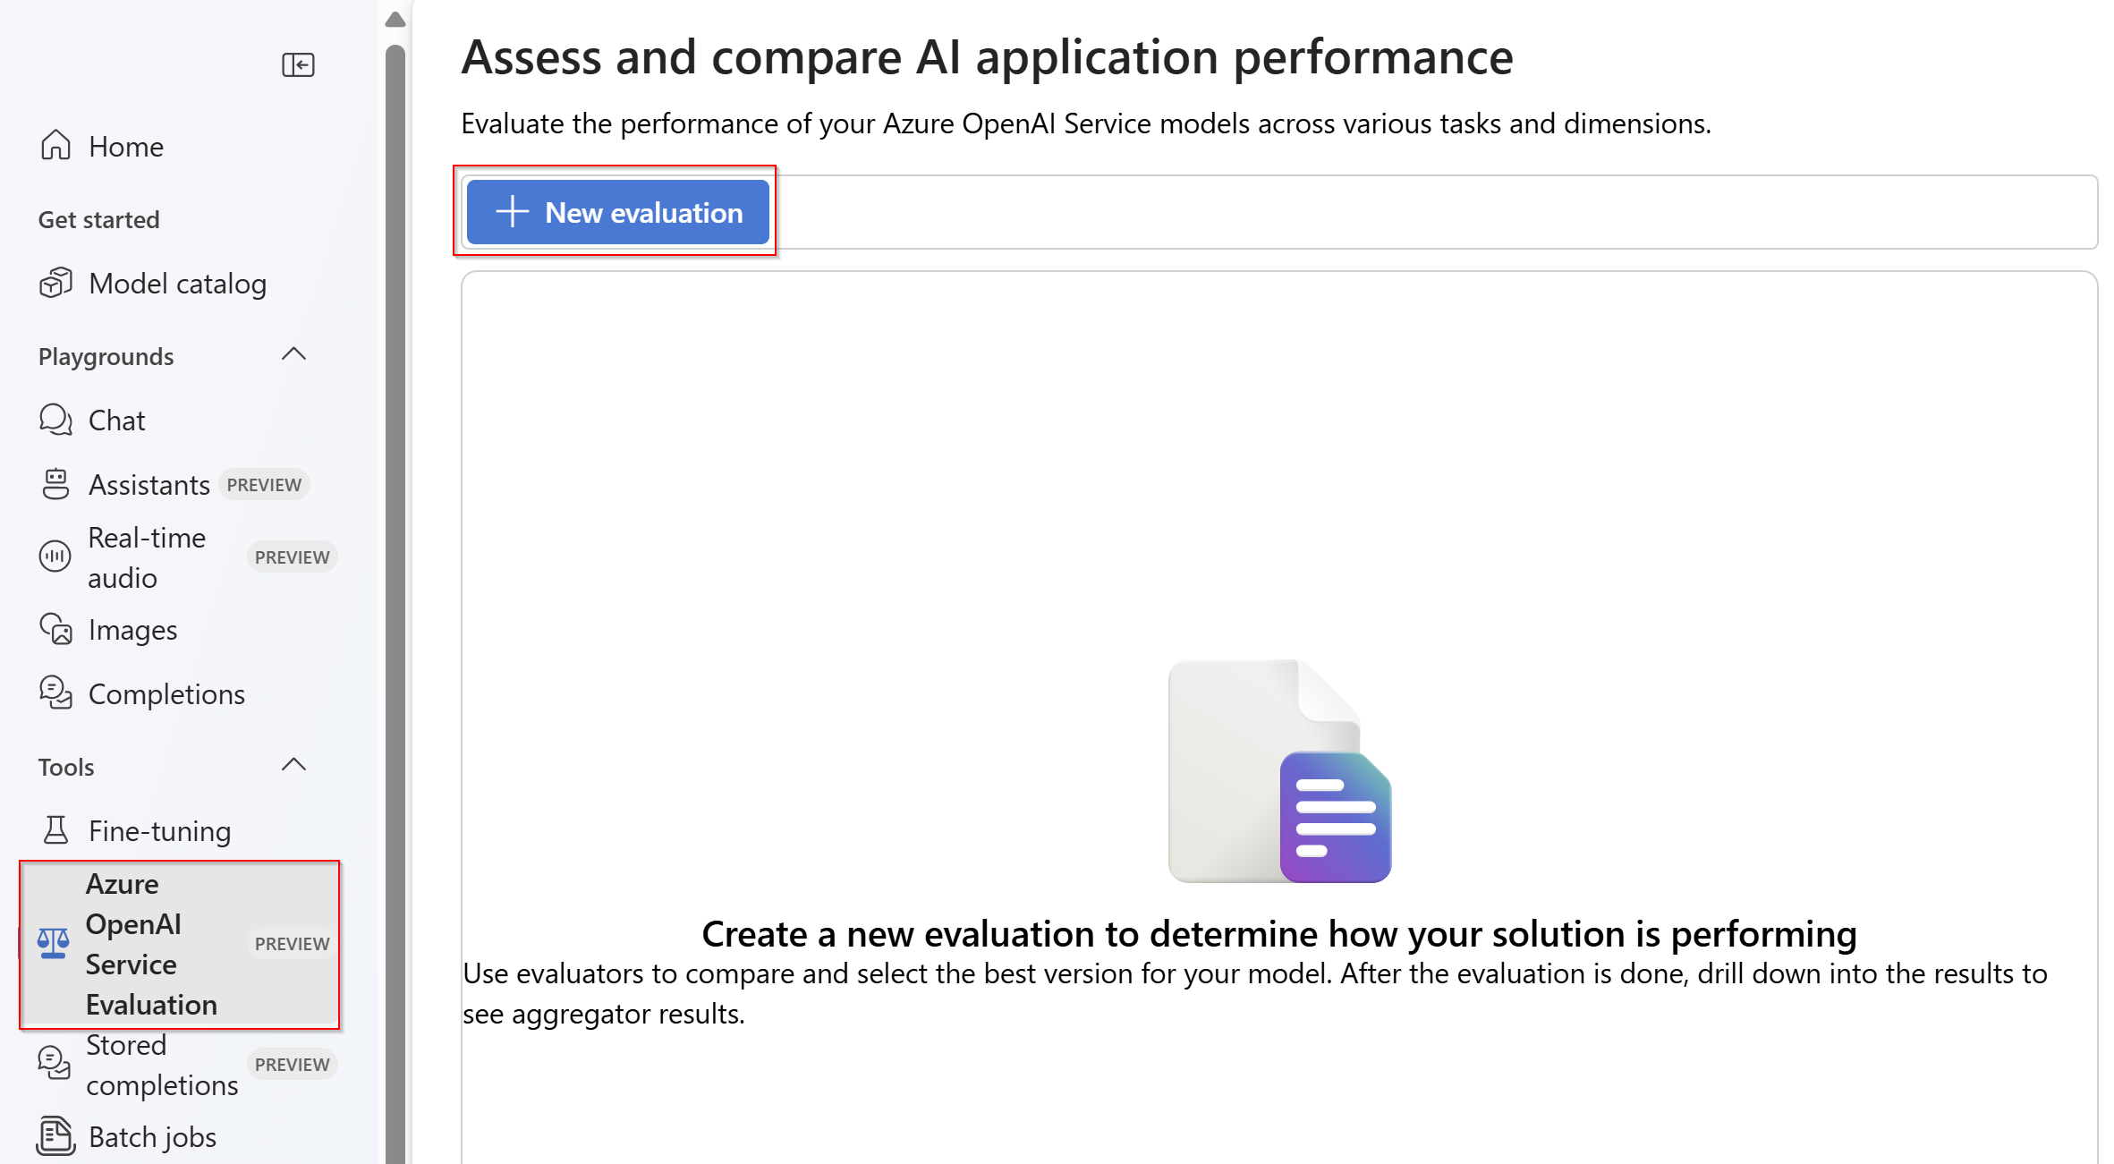
Task: Click the Chat bubble icon
Action: pos(55,420)
